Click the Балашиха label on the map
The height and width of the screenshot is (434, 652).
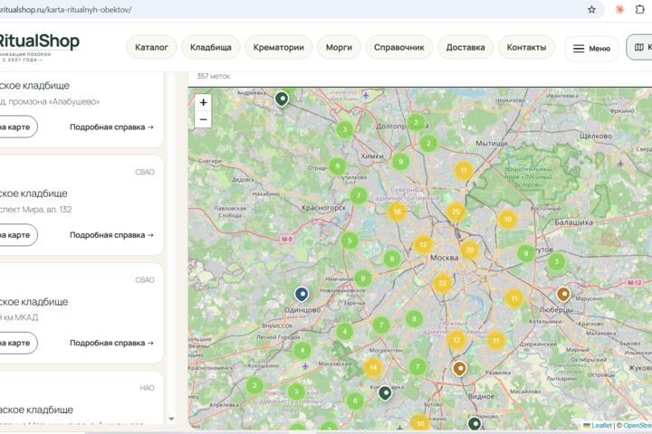click(x=573, y=222)
